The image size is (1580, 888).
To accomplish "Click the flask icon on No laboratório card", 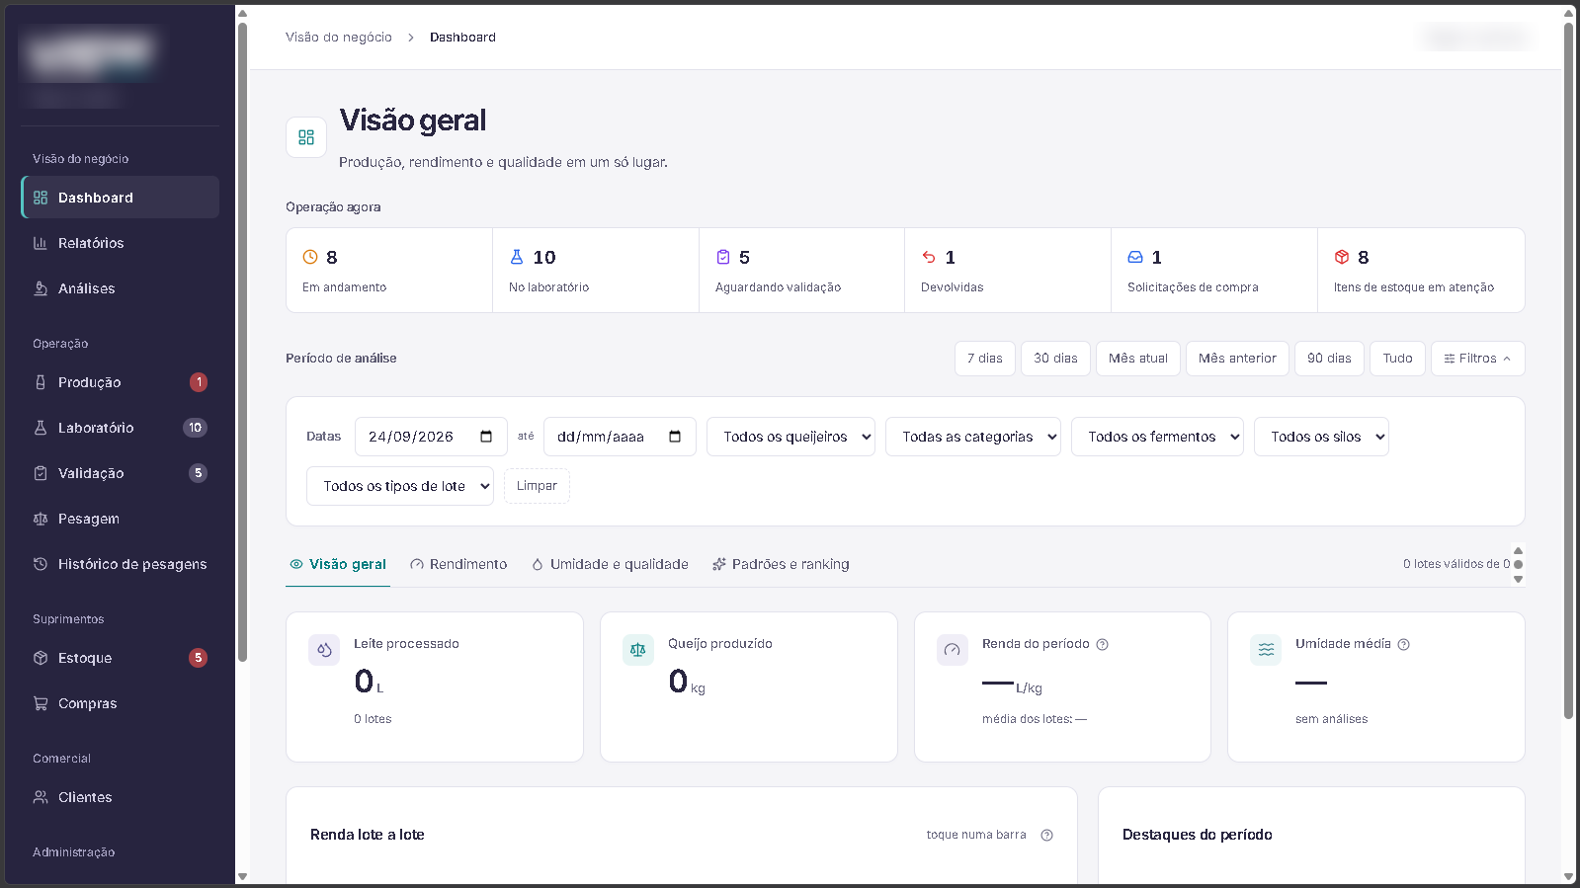I will pos(517,257).
